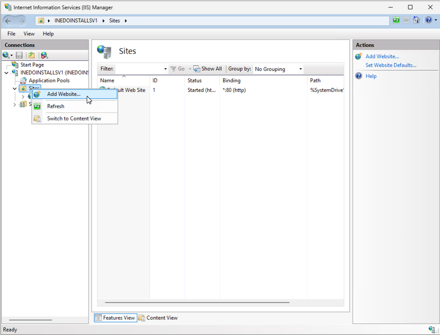Select Start Page in Connections tree
The height and width of the screenshot is (335, 440).
pos(32,65)
